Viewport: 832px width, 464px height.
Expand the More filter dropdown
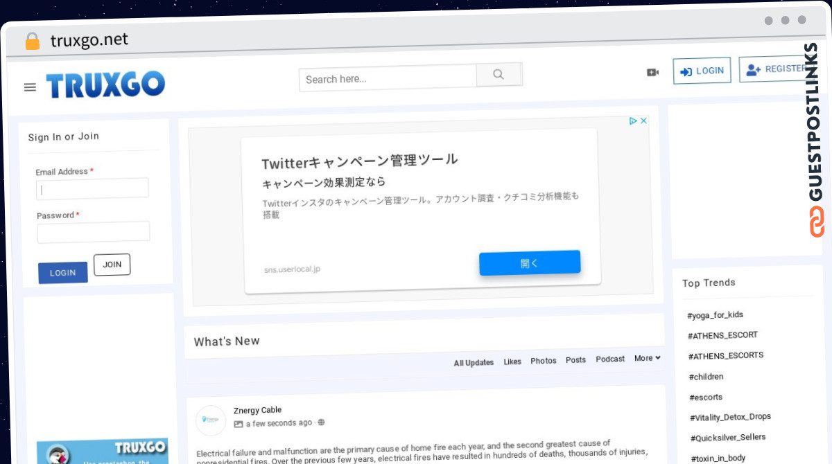(x=648, y=358)
